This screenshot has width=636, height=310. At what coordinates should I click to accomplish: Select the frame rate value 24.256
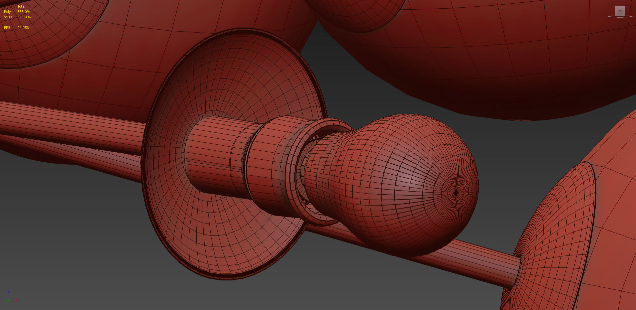click(x=23, y=28)
